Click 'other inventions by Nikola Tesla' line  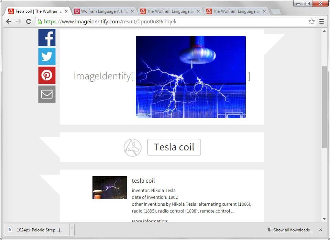pos(191,204)
